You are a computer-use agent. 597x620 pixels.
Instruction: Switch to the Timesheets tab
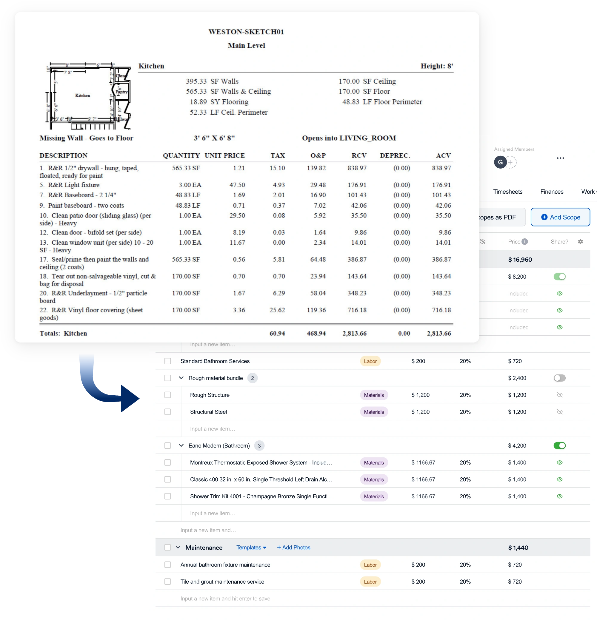507,192
